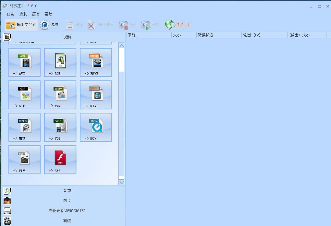Select the VOB format icon

point(60,127)
